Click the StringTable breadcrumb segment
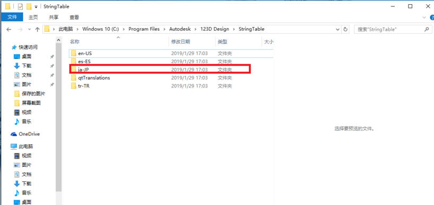Screen dimensions: 434x205 251,29
